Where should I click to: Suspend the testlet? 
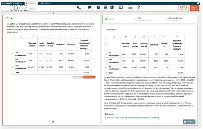(183, 8)
